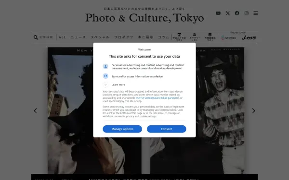Screen dimensions: 289x180
Task: Open the gallery list icon
Action: click(x=195, y=37)
